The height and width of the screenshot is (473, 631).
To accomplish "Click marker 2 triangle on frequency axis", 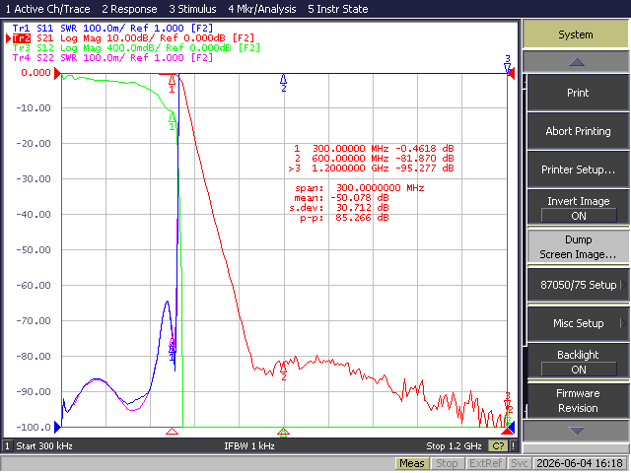I will coord(284,433).
